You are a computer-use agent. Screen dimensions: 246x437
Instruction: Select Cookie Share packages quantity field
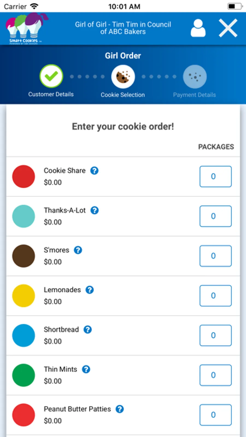[x=215, y=176]
